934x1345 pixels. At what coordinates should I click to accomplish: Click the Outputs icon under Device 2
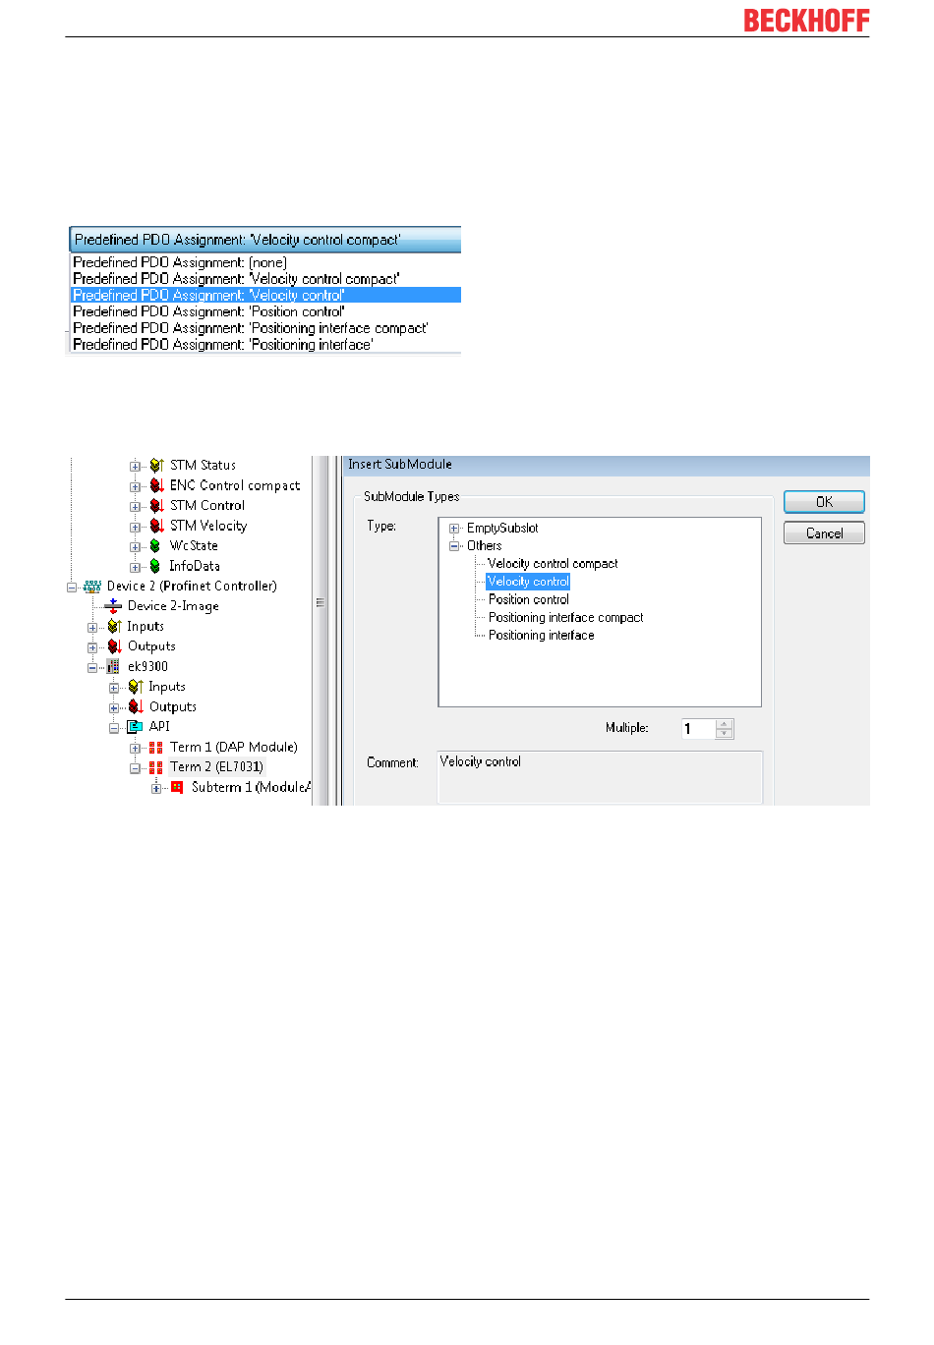click(x=114, y=646)
